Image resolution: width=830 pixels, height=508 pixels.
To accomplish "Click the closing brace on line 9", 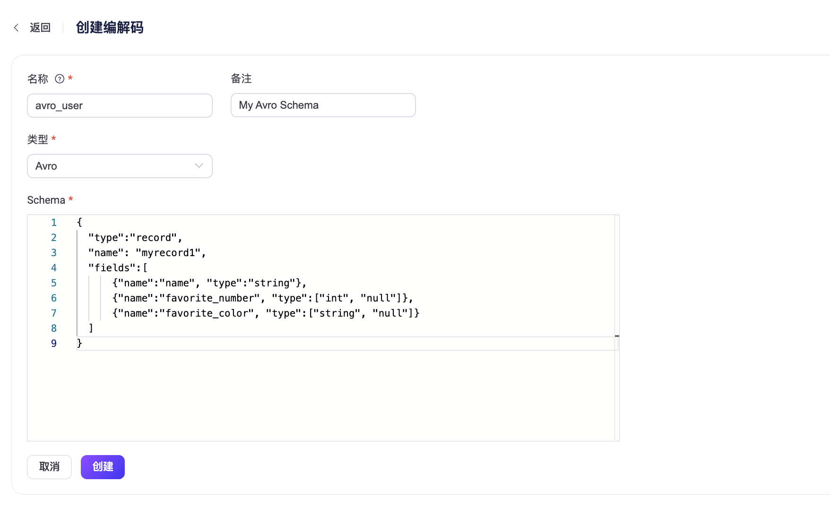I will point(79,344).
